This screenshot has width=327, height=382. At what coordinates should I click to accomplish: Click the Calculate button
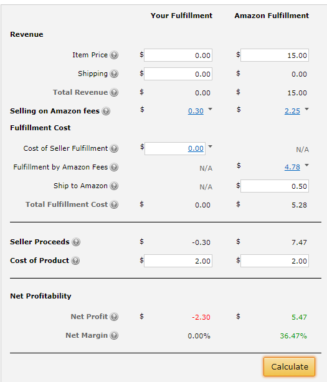(289, 366)
